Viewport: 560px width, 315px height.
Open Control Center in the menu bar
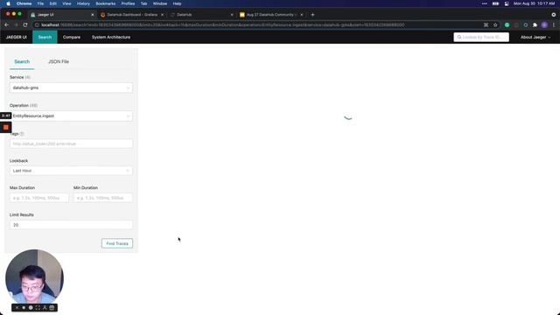(x=507, y=3)
